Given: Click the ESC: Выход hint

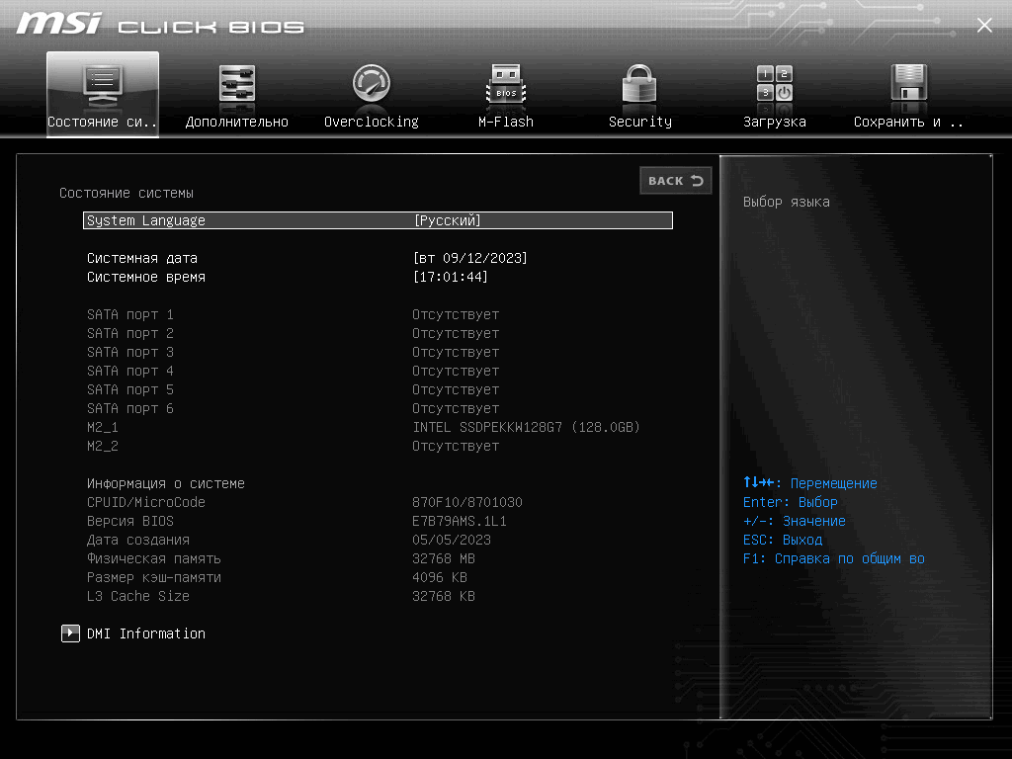Looking at the screenshot, I should [x=783, y=540].
